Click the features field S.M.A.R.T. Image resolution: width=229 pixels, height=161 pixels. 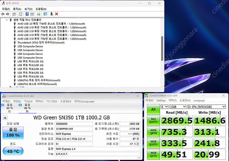(98, 154)
